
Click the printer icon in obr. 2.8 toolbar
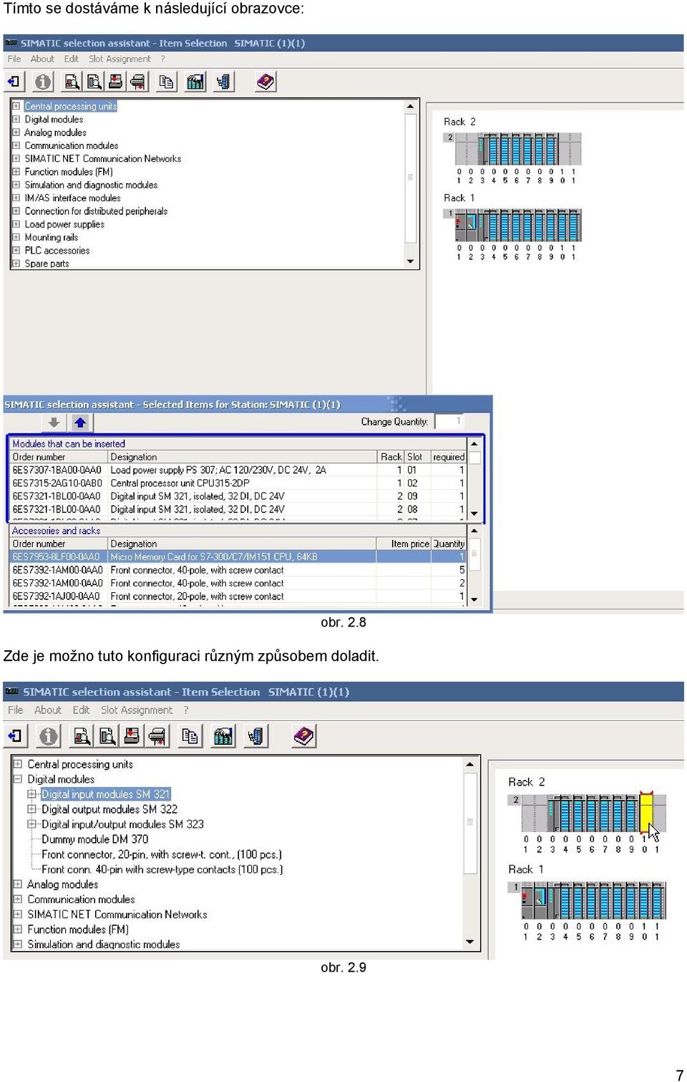(x=137, y=82)
